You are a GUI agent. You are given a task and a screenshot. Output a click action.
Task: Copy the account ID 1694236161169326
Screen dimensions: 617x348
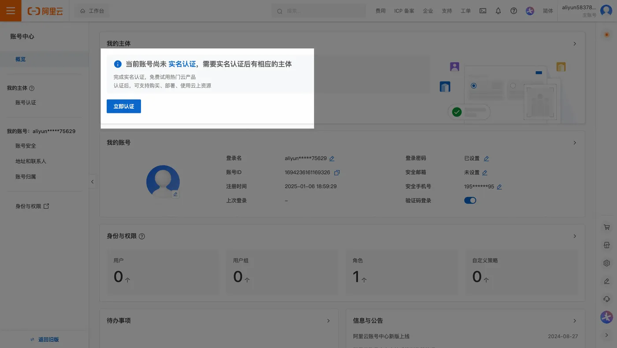(x=337, y=172)
